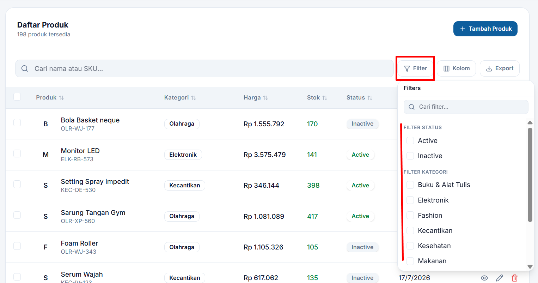Screen dimensions: 538x283
Task: Click the Tambah Produk button
Action: point(485,29)
